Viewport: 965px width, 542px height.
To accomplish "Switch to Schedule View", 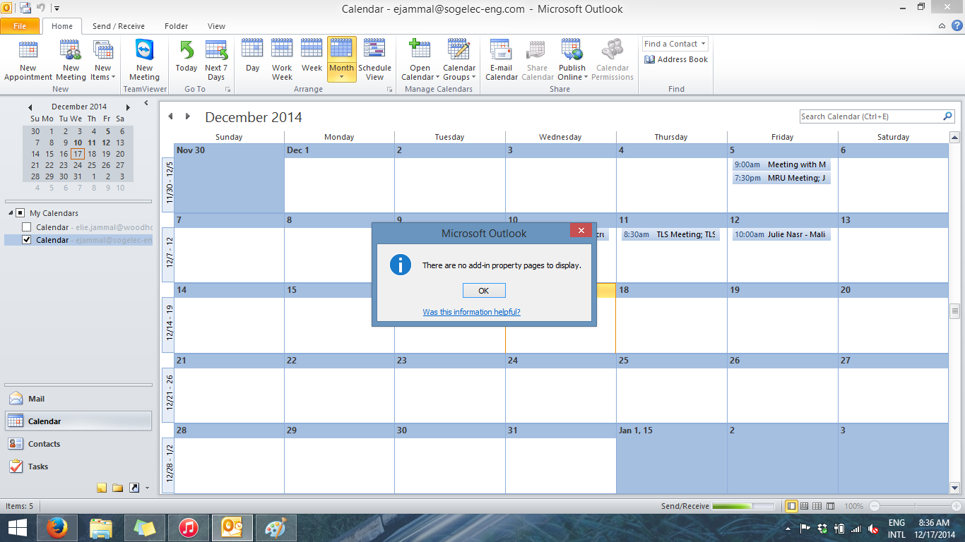I will point(374,61).
